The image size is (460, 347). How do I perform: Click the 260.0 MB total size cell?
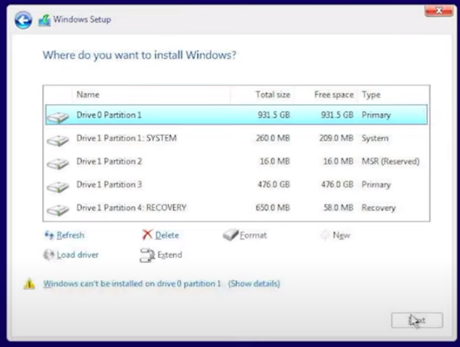[273, 138]
